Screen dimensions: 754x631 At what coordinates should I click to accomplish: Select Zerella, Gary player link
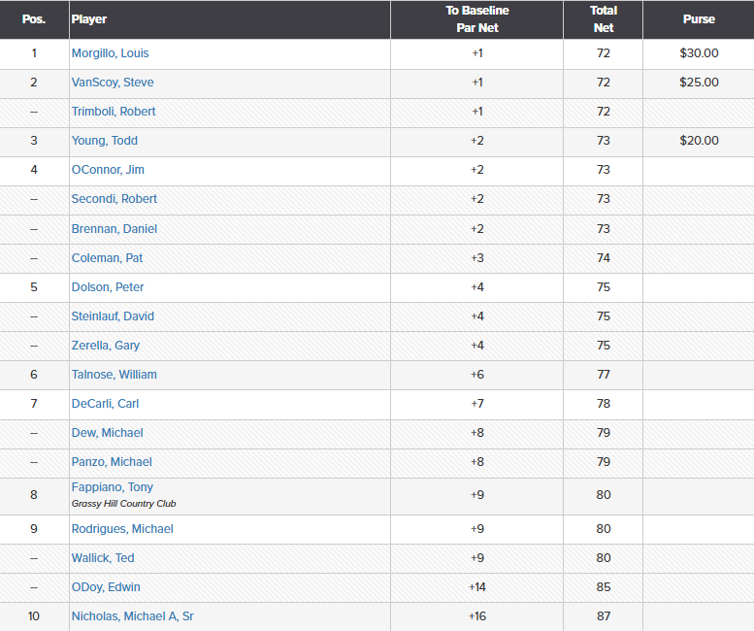(106, 346)
